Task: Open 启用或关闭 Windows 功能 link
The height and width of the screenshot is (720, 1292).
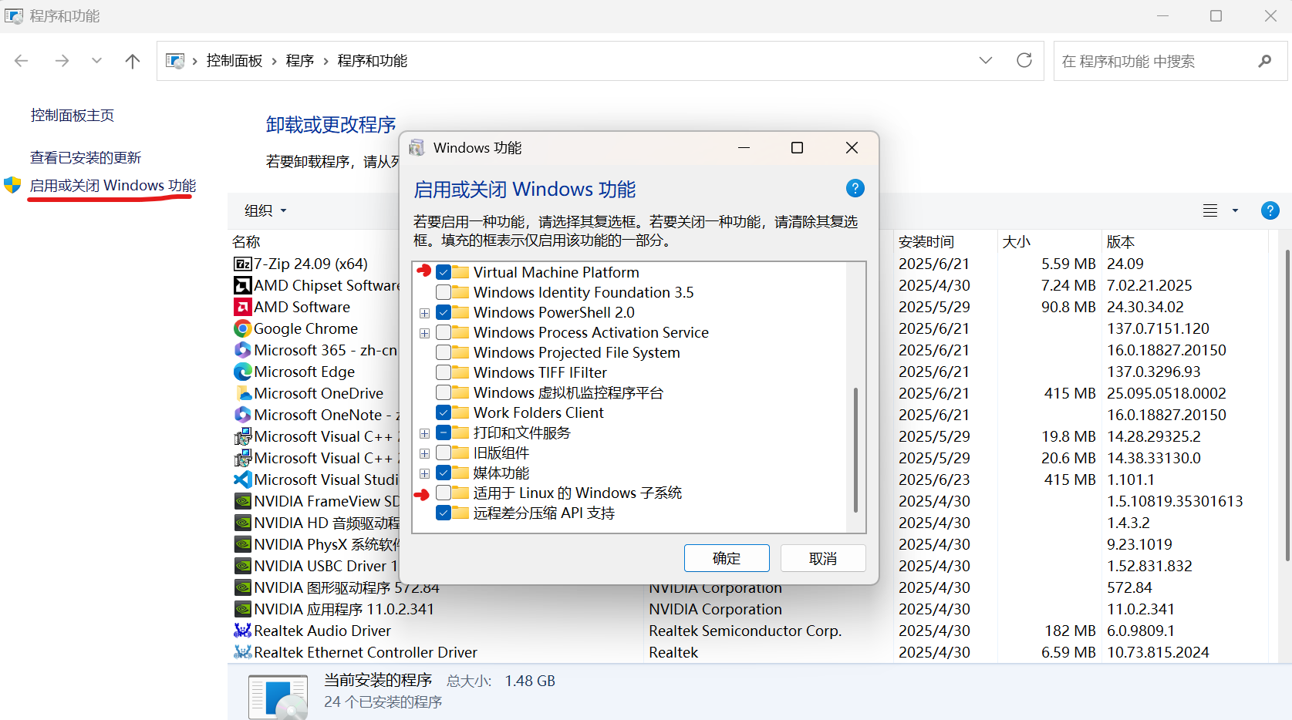Action: (113, 186)
